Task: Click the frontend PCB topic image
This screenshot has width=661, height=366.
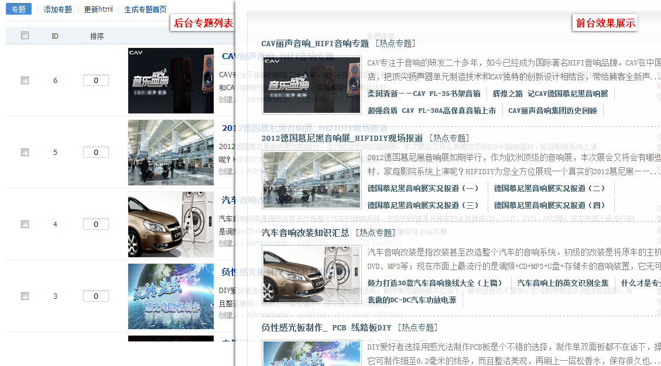Action: (311, 353)
